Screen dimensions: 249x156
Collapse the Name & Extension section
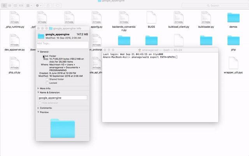pyautogui.click(x=38, y=92)
